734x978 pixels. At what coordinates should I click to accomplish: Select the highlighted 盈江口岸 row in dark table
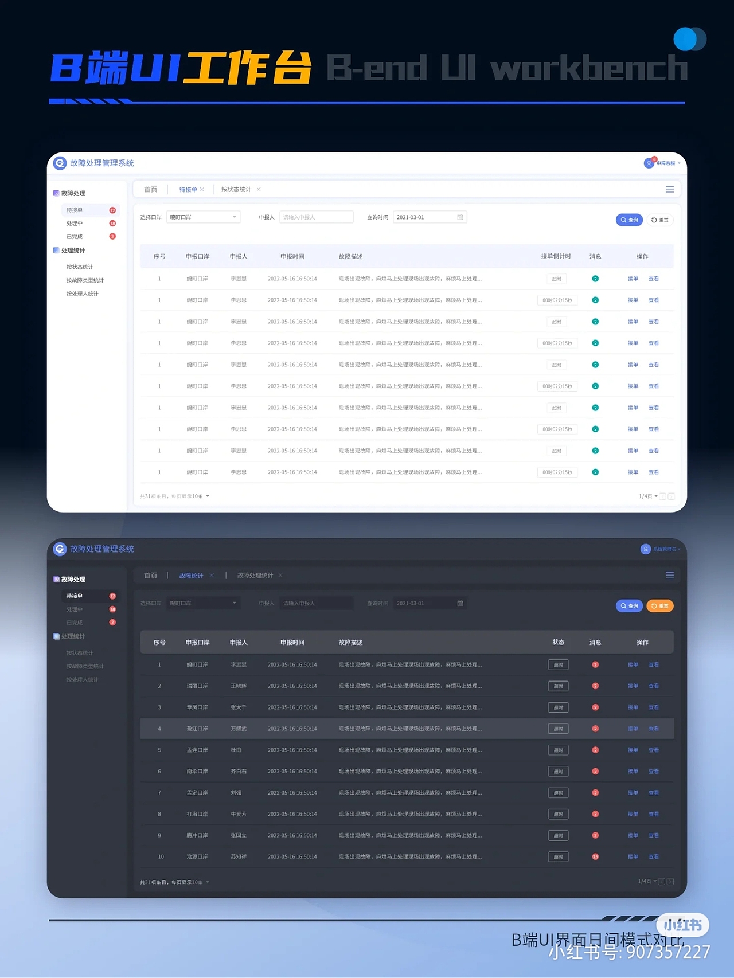[x=407, y=729]
